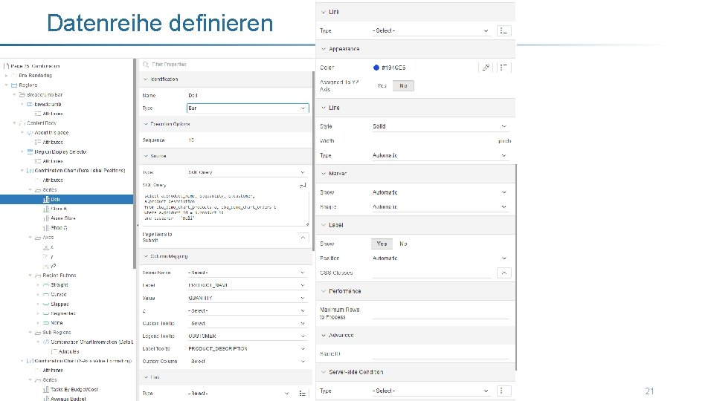Open Source Type SQL Query dropdown
The height and width of the screenshot is (401, 714).
tap(247, 172)
